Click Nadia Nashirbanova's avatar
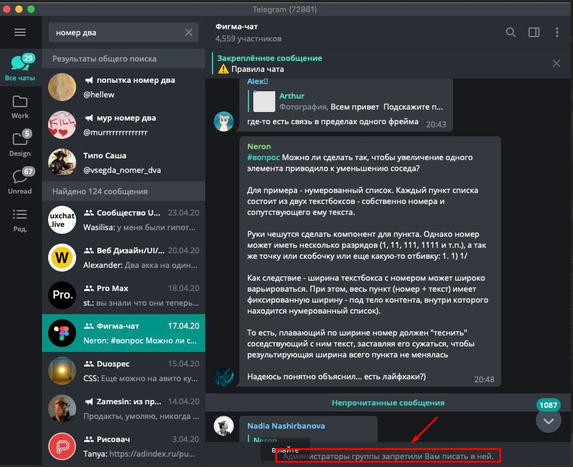Viewport: 573px width, 467px height. (x=223, y=426)
